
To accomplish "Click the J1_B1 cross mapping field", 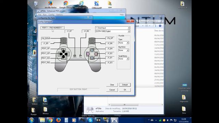I will [x=110, y=58].
